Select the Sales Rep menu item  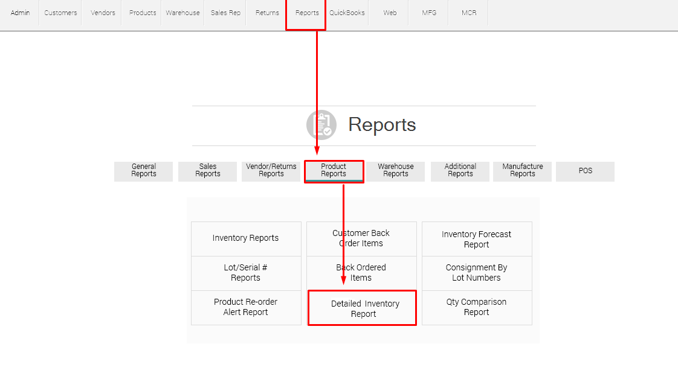(x=225, y=12)
